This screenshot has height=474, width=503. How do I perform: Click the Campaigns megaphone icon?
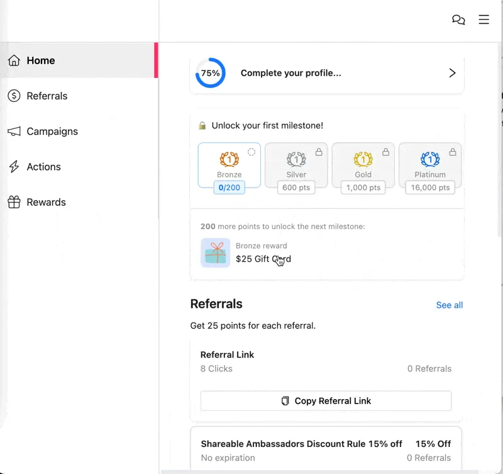pos(14,131)
